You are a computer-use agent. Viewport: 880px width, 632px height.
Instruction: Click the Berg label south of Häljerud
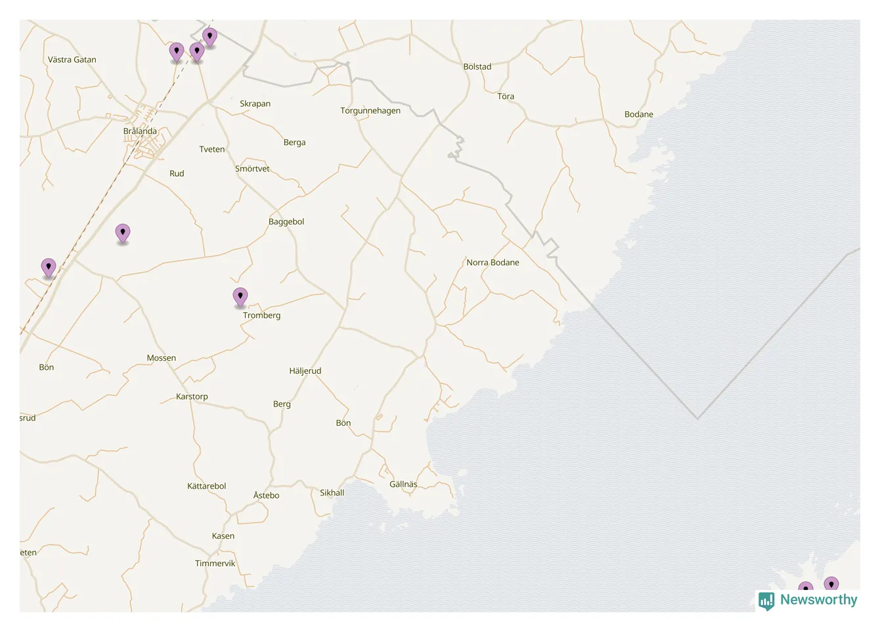(x=282, y=404)
